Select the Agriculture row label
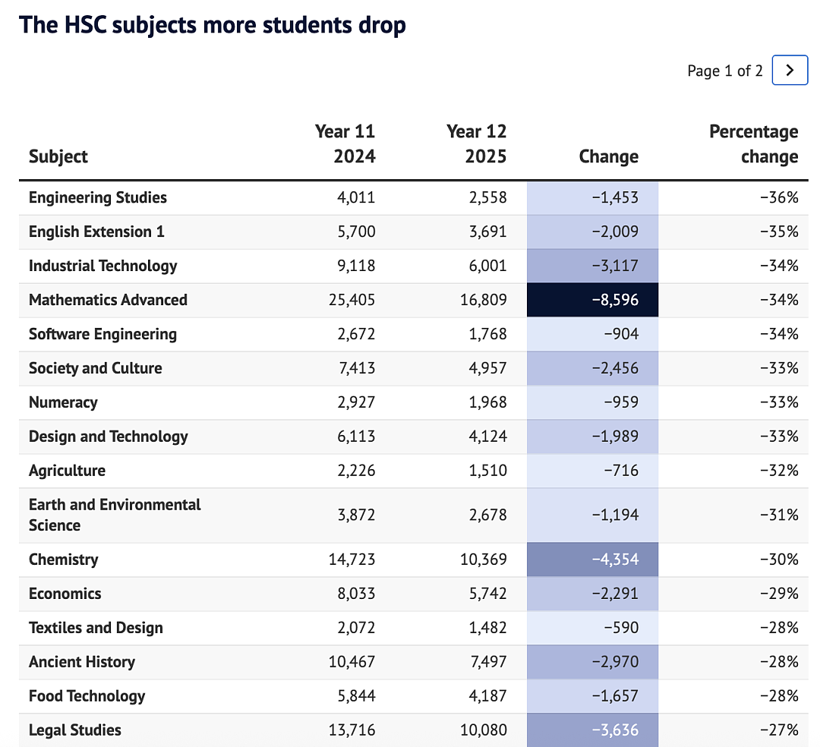 pos(67,471)
